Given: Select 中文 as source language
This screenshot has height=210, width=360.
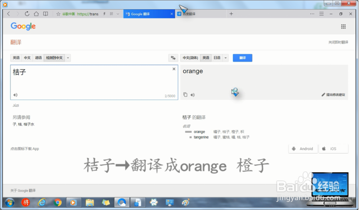Looking at the screenshot, I should 27,58.
